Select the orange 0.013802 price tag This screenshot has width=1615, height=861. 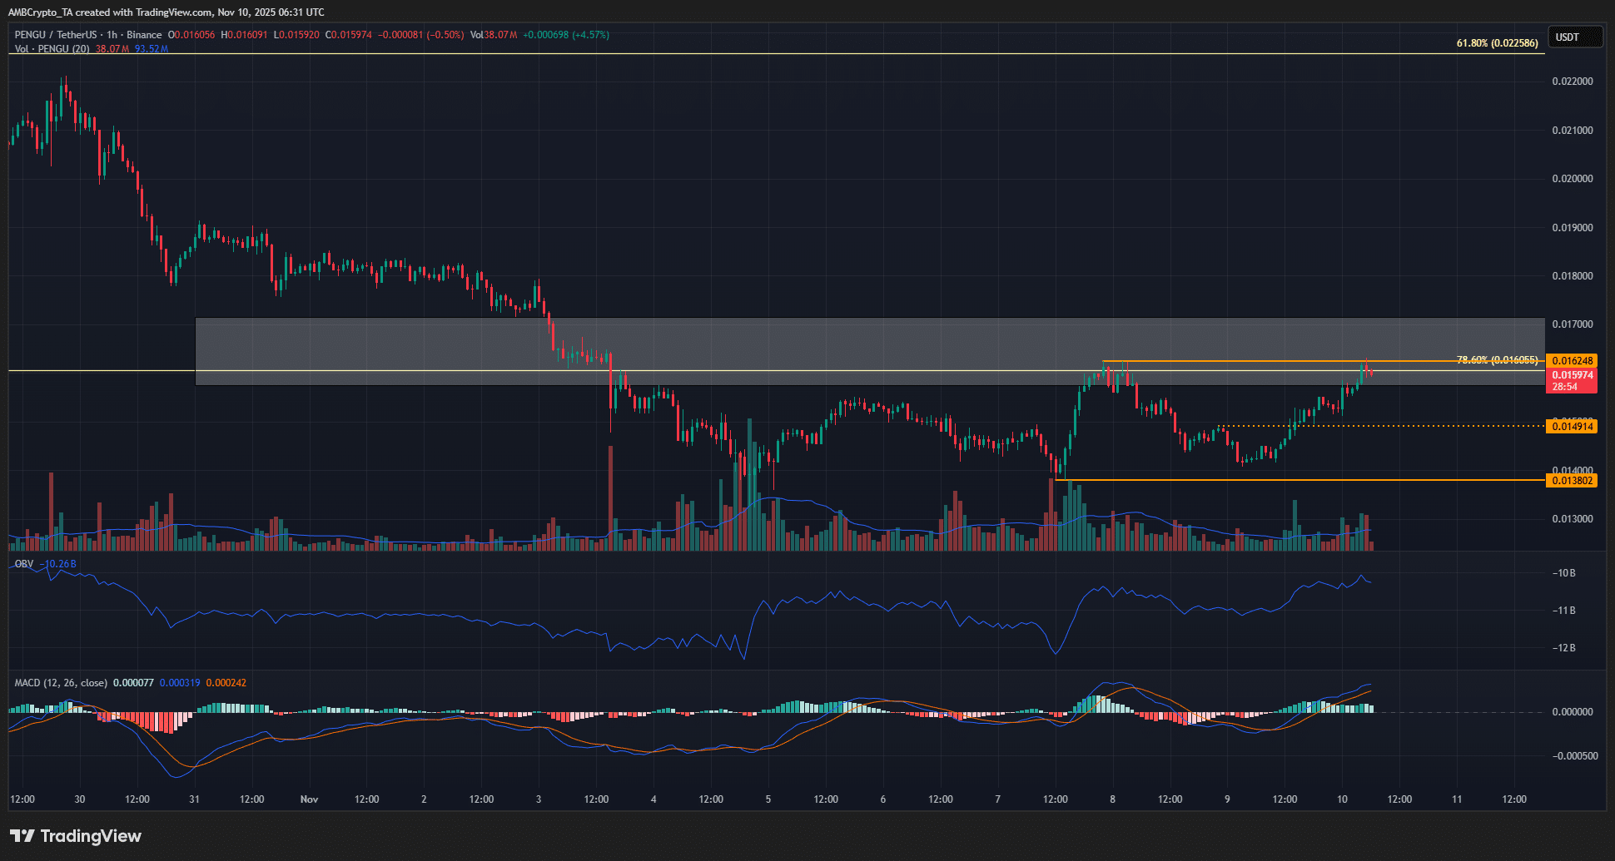[1572, 480]
